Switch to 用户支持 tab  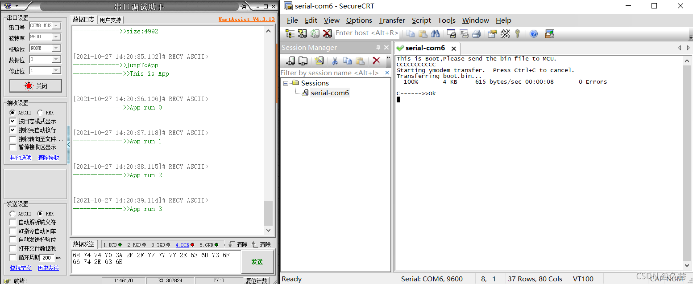(110, 20)
